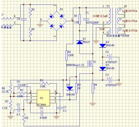This screenshot has height=127, width=139.
Task: Select the 150P capacitor C4
Action: (x=19, y=87)
